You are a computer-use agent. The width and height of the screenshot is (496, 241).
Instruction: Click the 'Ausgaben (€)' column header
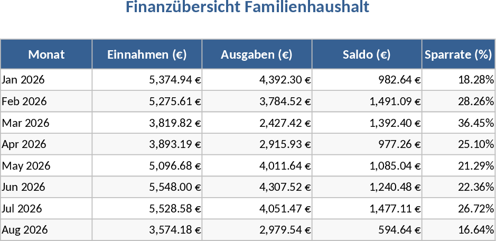[257, 54]
